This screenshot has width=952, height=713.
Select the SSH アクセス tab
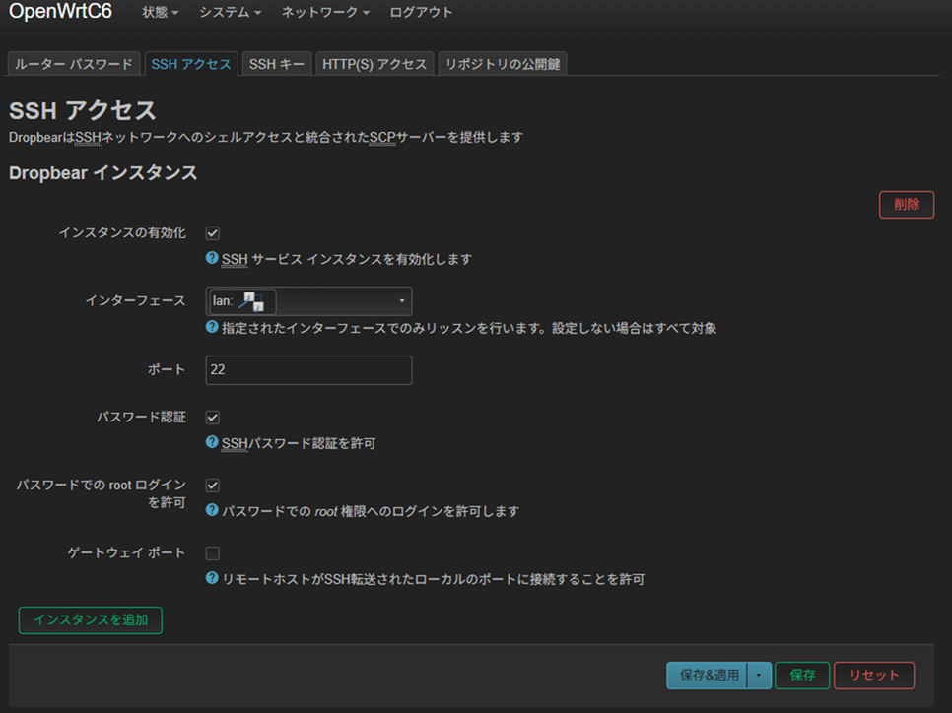[190, 64]
